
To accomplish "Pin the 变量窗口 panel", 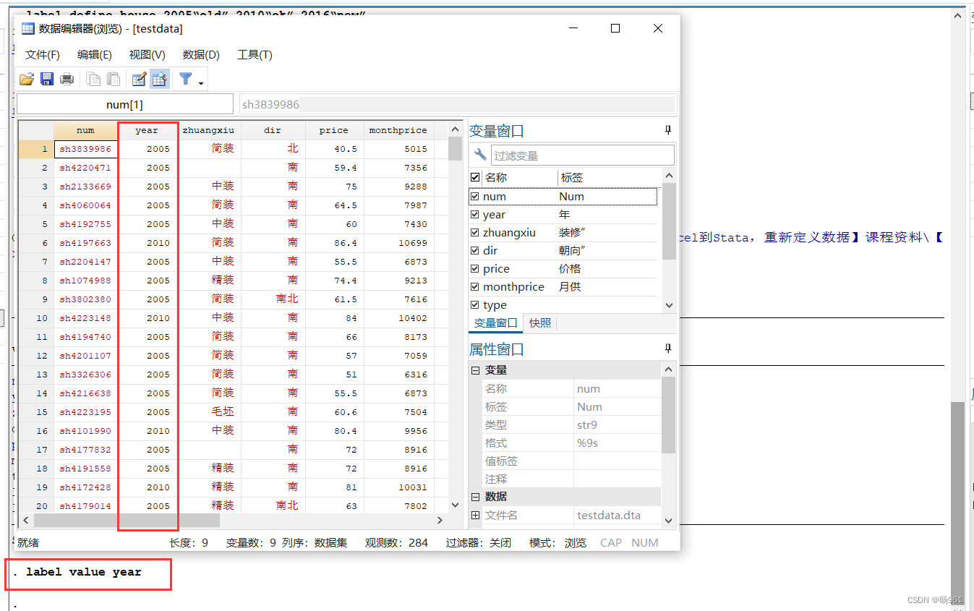I will coord(667,130).
